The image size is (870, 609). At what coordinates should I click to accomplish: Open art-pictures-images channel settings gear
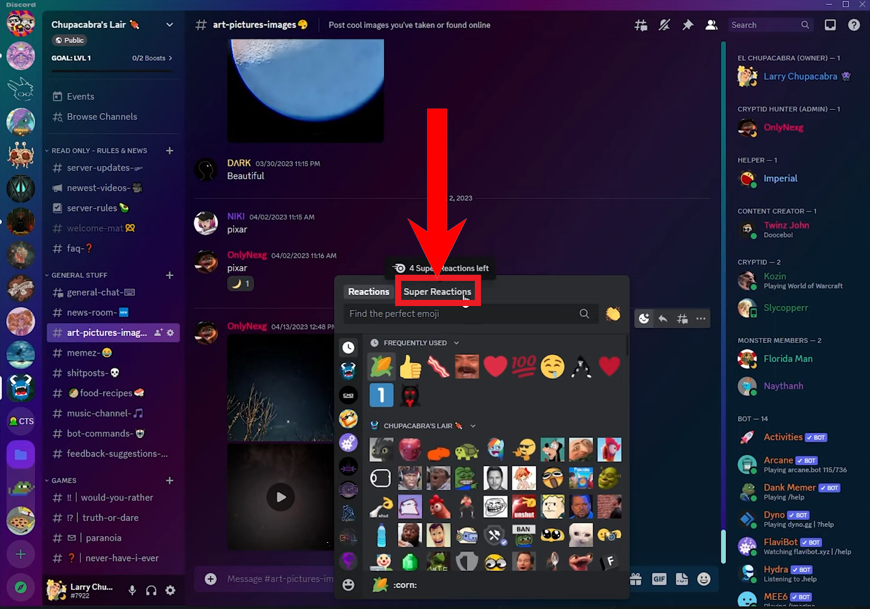coord(171,332)
